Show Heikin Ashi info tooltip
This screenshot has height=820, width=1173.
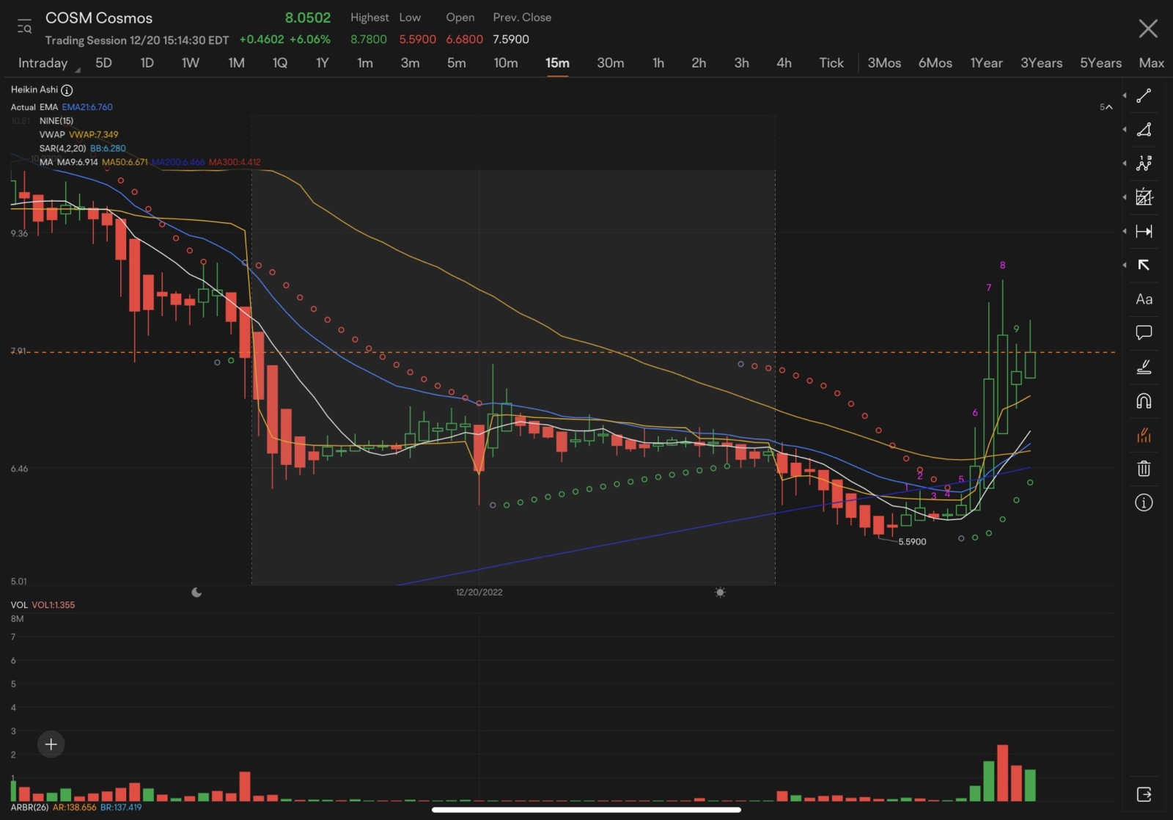point(67,90)
